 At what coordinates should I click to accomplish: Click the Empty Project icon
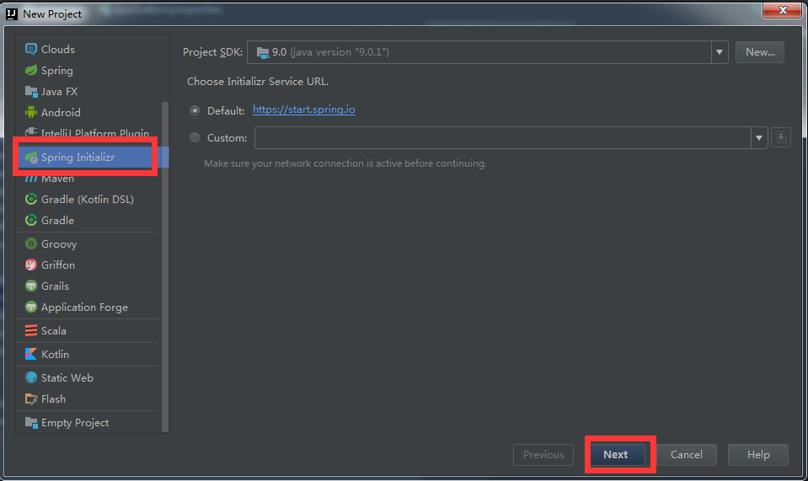pos(31,422)
